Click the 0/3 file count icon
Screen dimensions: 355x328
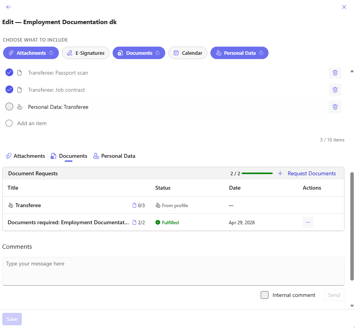[x=134, y=205]
